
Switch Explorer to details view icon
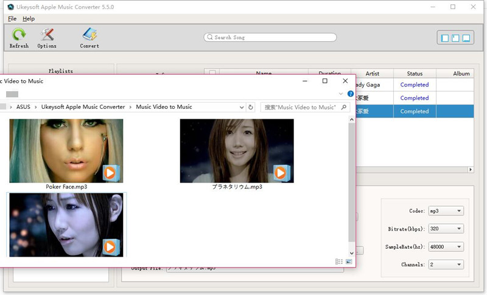pyautogui.click(x=339, y=262)
